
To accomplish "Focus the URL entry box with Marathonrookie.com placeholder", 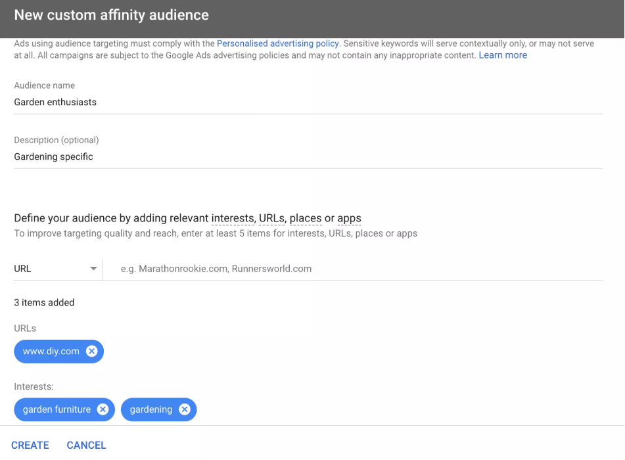I will [355, 269].
